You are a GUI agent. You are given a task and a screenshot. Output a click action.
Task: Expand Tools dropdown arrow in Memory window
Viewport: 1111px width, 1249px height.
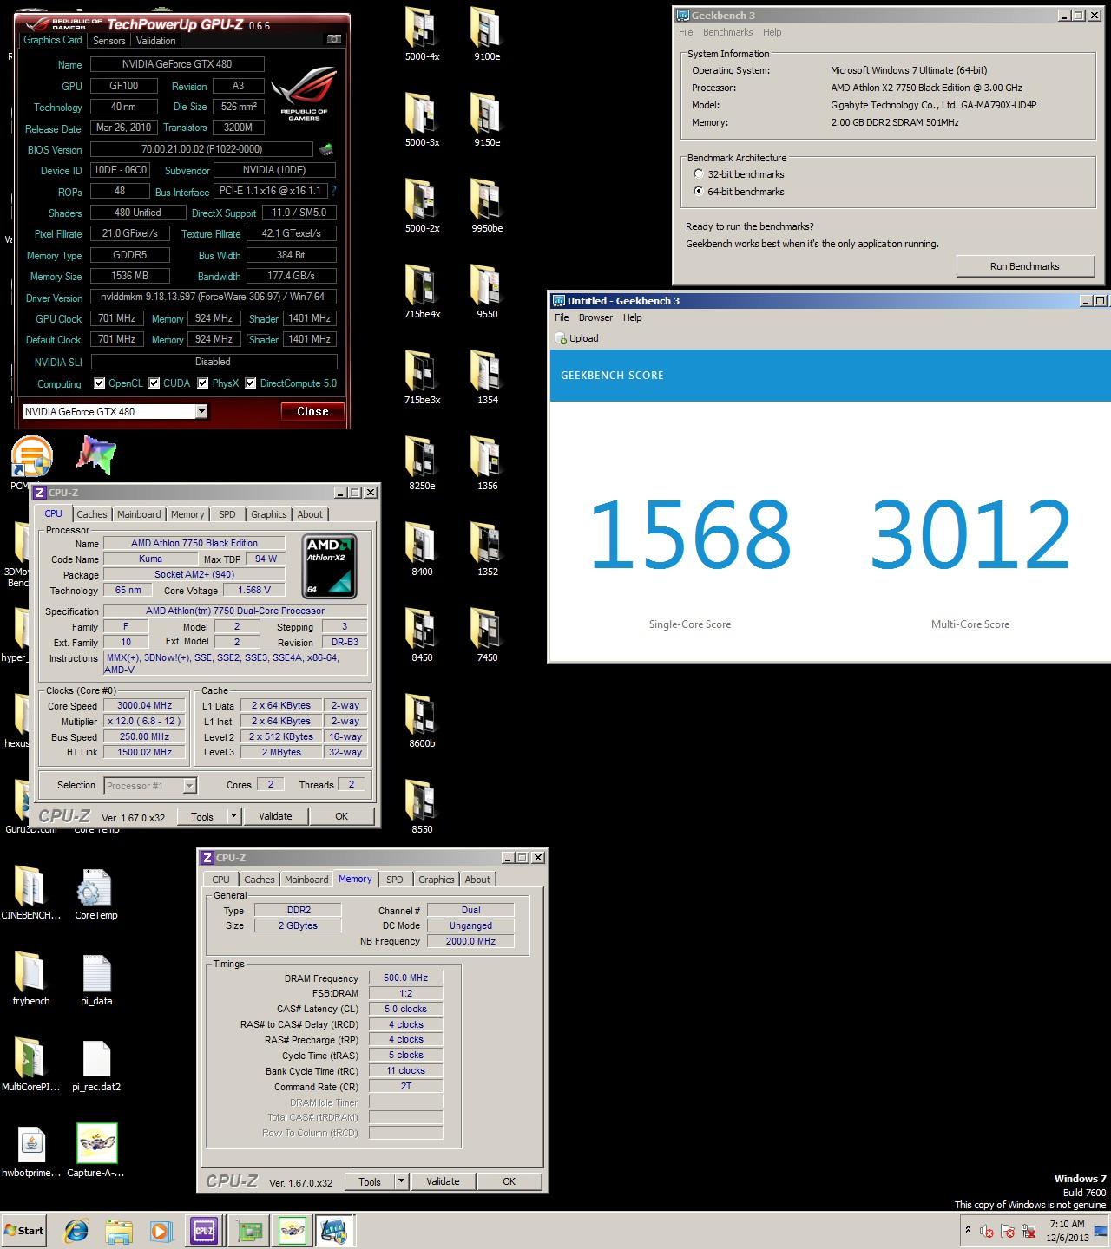(x=400, y=1181)
